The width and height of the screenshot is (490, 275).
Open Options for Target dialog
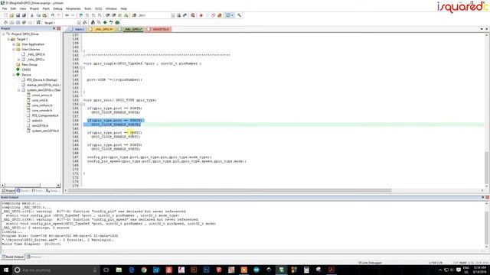85,22
